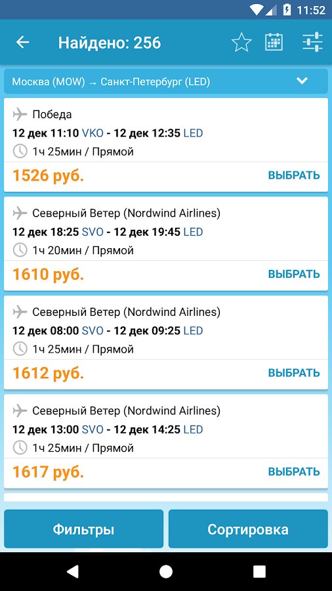Open the Москва (MOW) → Санкт-Петербург (LED) route bar

coord(166,81)
